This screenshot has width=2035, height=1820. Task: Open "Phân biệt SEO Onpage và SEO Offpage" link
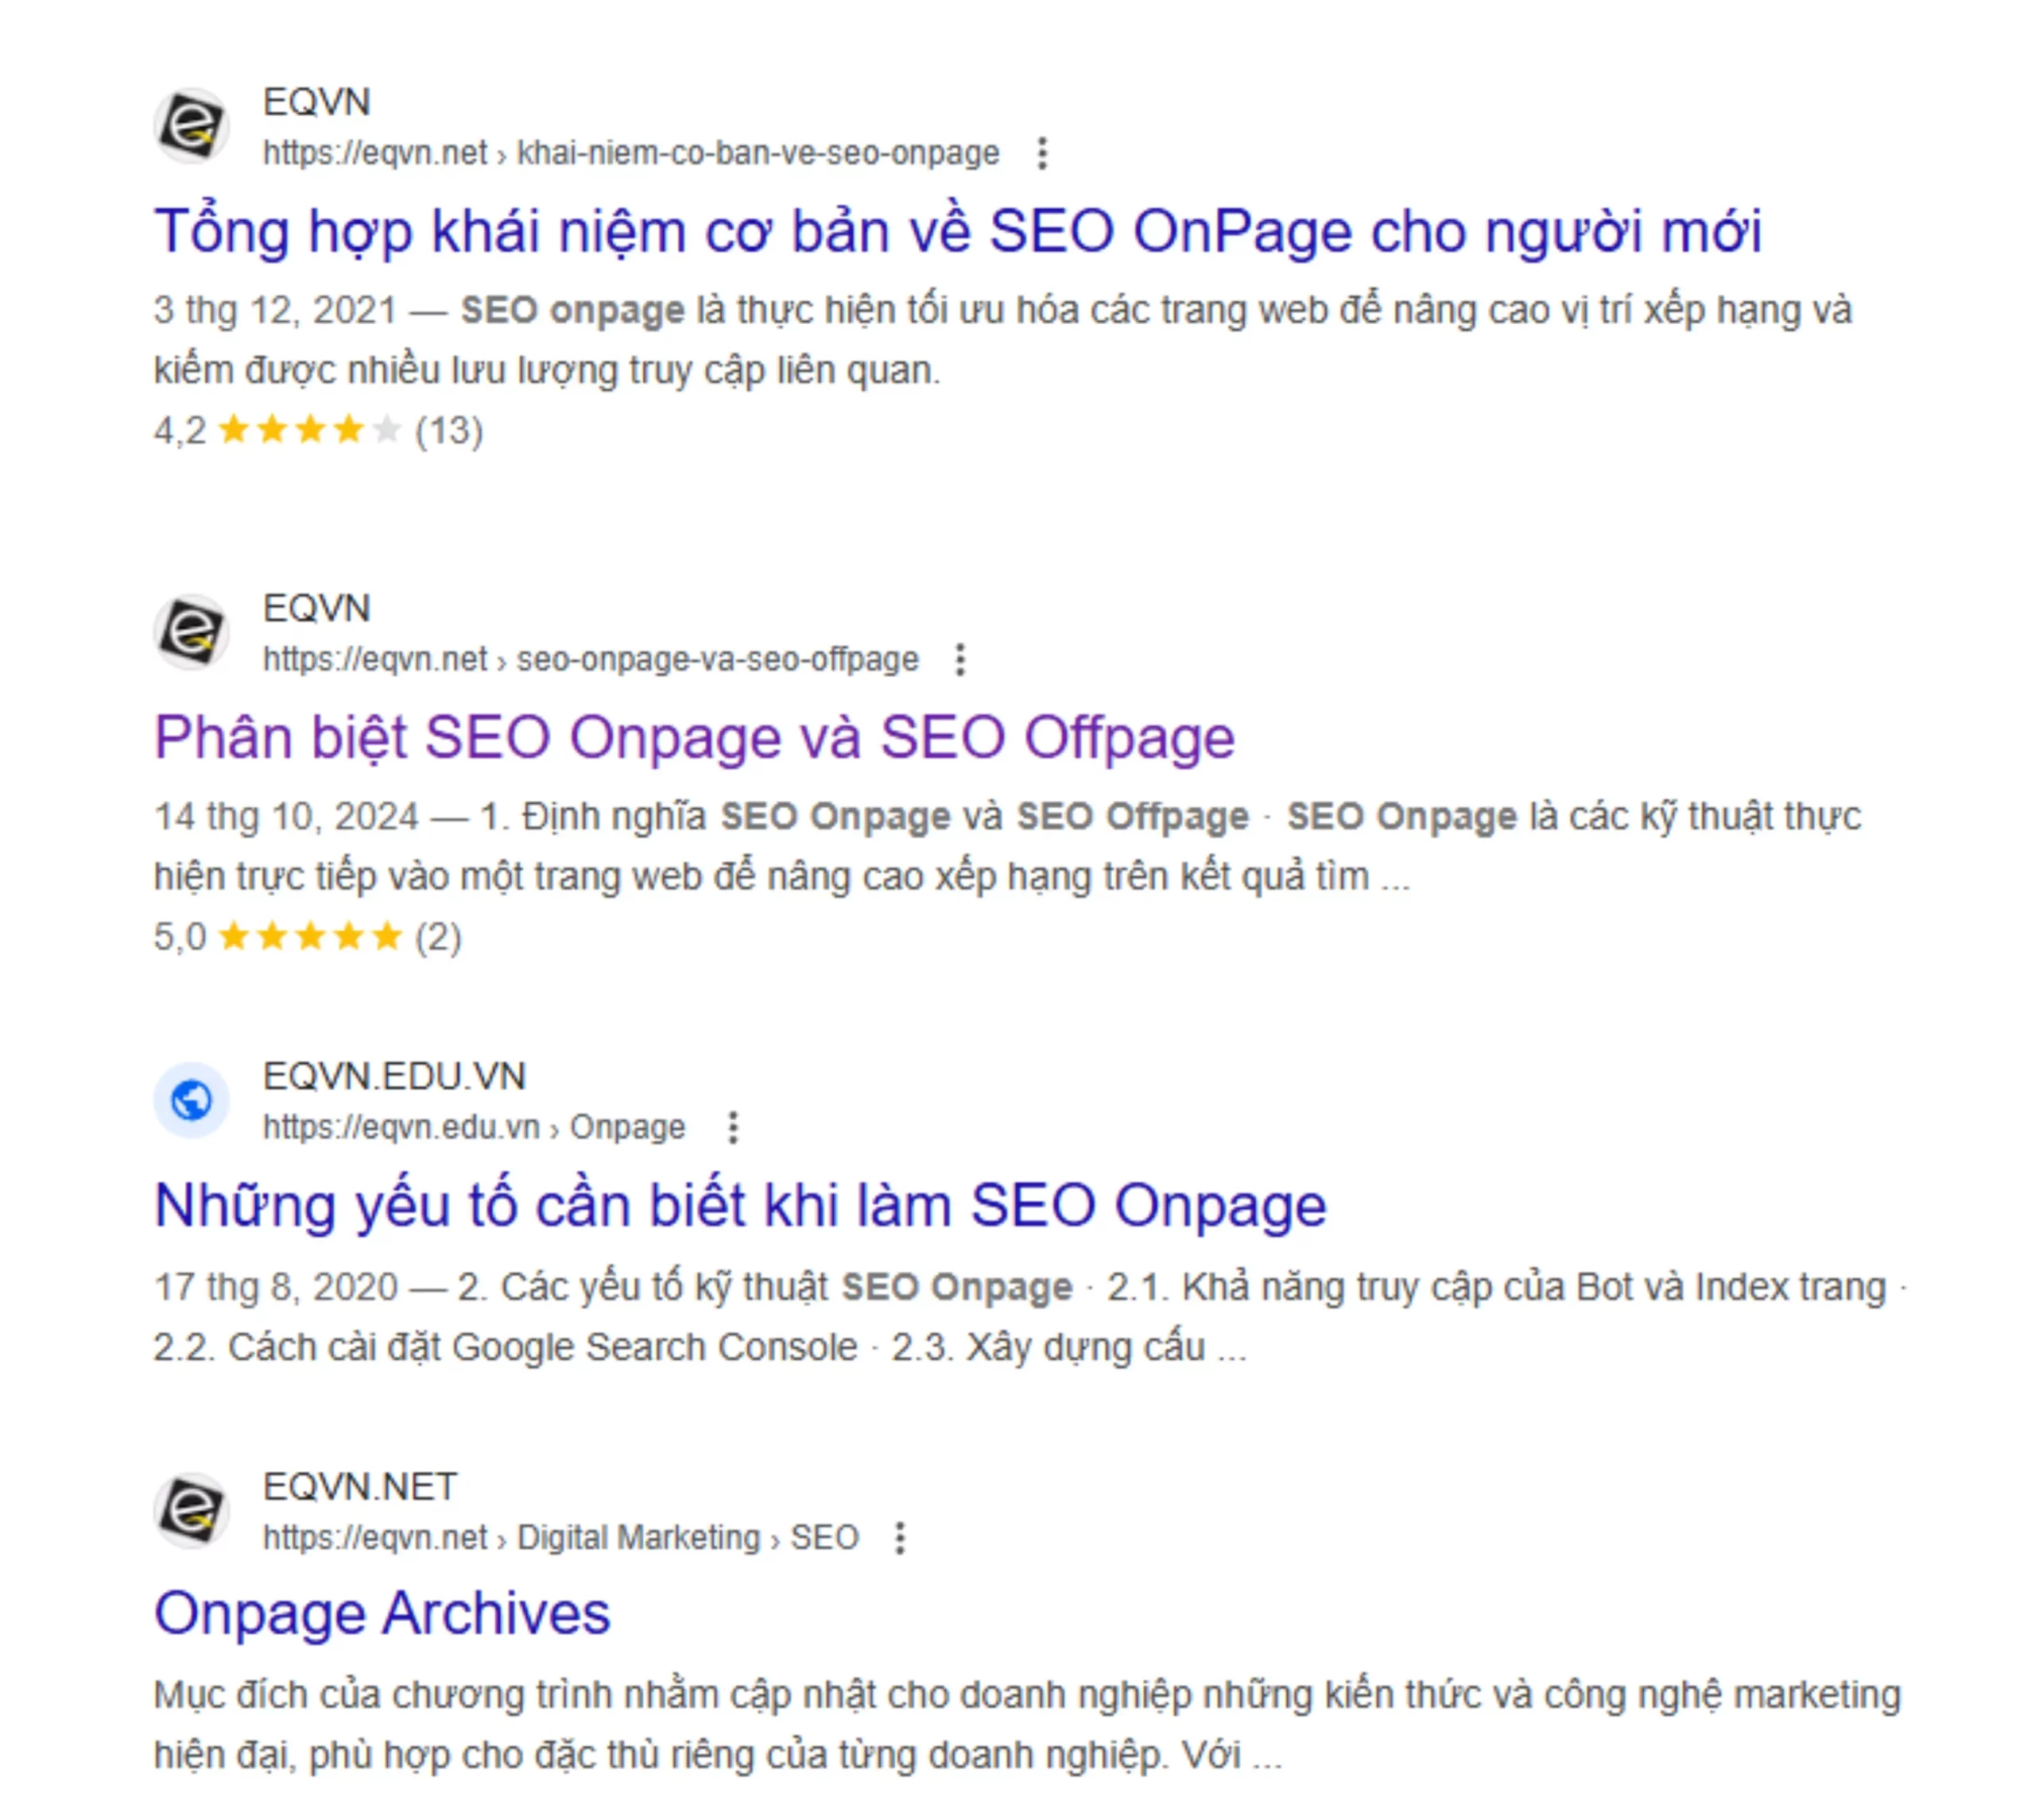[694, 737]
